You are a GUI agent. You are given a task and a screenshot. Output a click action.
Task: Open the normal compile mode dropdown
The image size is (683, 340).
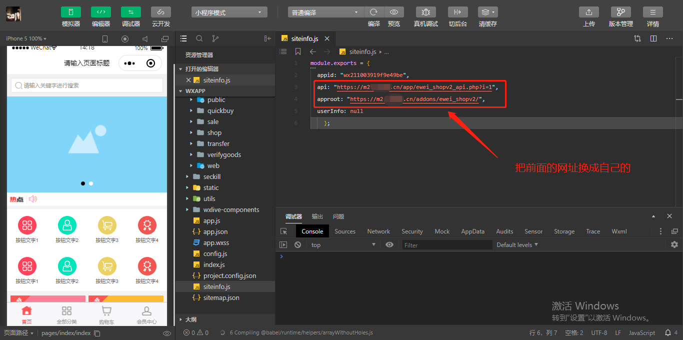(325, 12)
